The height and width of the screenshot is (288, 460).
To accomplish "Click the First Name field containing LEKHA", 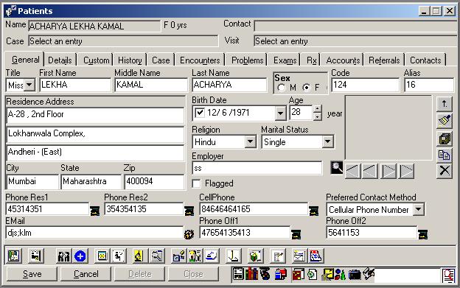I will [75, 85].
